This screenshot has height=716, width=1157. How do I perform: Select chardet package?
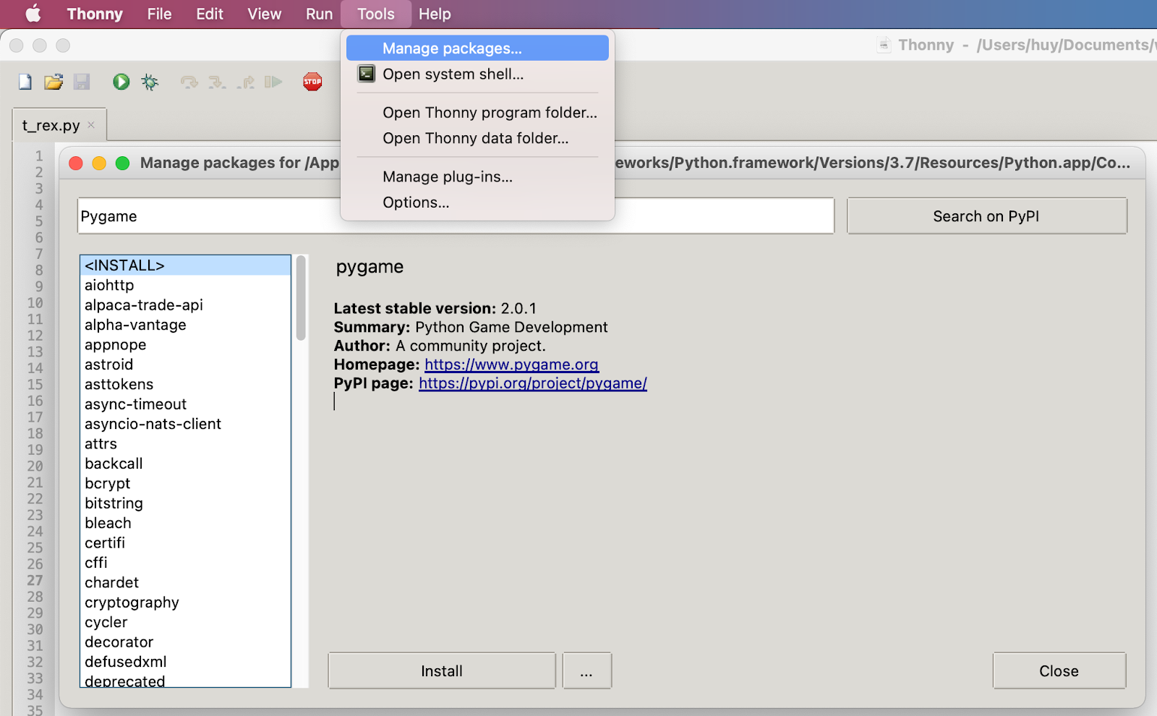tap(185, 582)
